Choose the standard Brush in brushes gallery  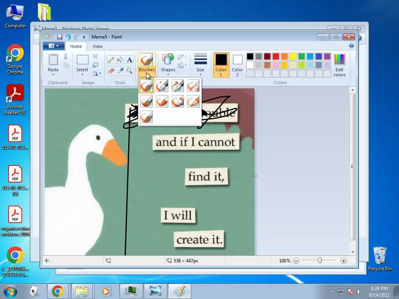[147, 86]
